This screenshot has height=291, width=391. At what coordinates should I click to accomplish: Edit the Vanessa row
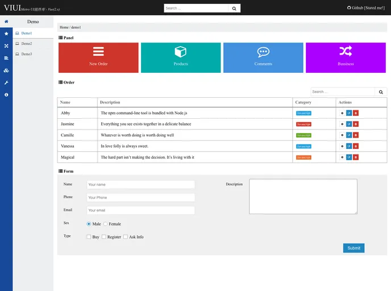349,146
